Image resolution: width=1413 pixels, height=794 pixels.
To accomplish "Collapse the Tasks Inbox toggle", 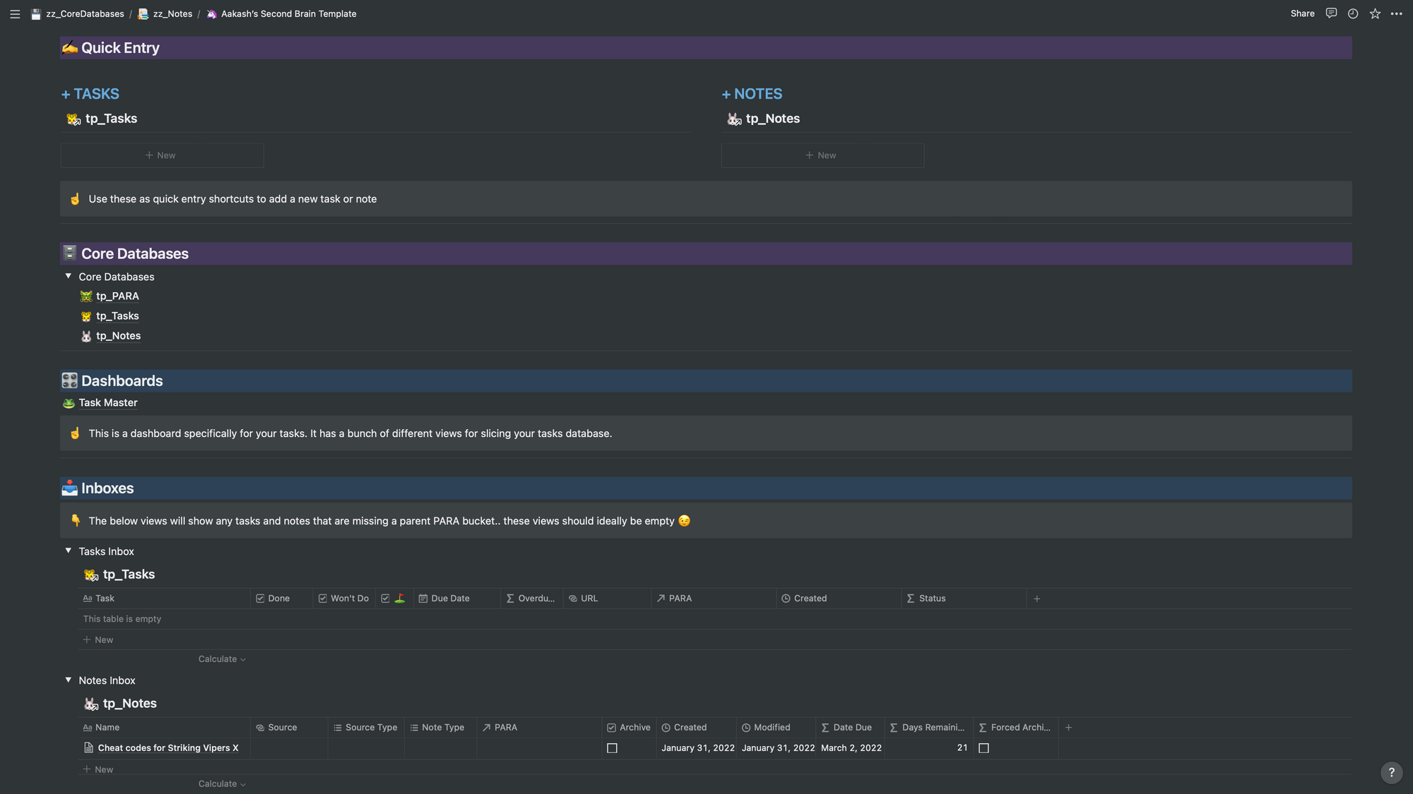I will point(69,551).
